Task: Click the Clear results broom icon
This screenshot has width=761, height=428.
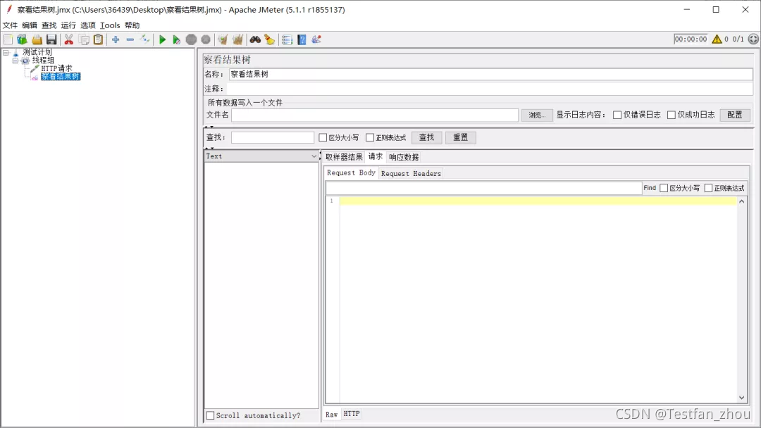Action: point(223,39)
